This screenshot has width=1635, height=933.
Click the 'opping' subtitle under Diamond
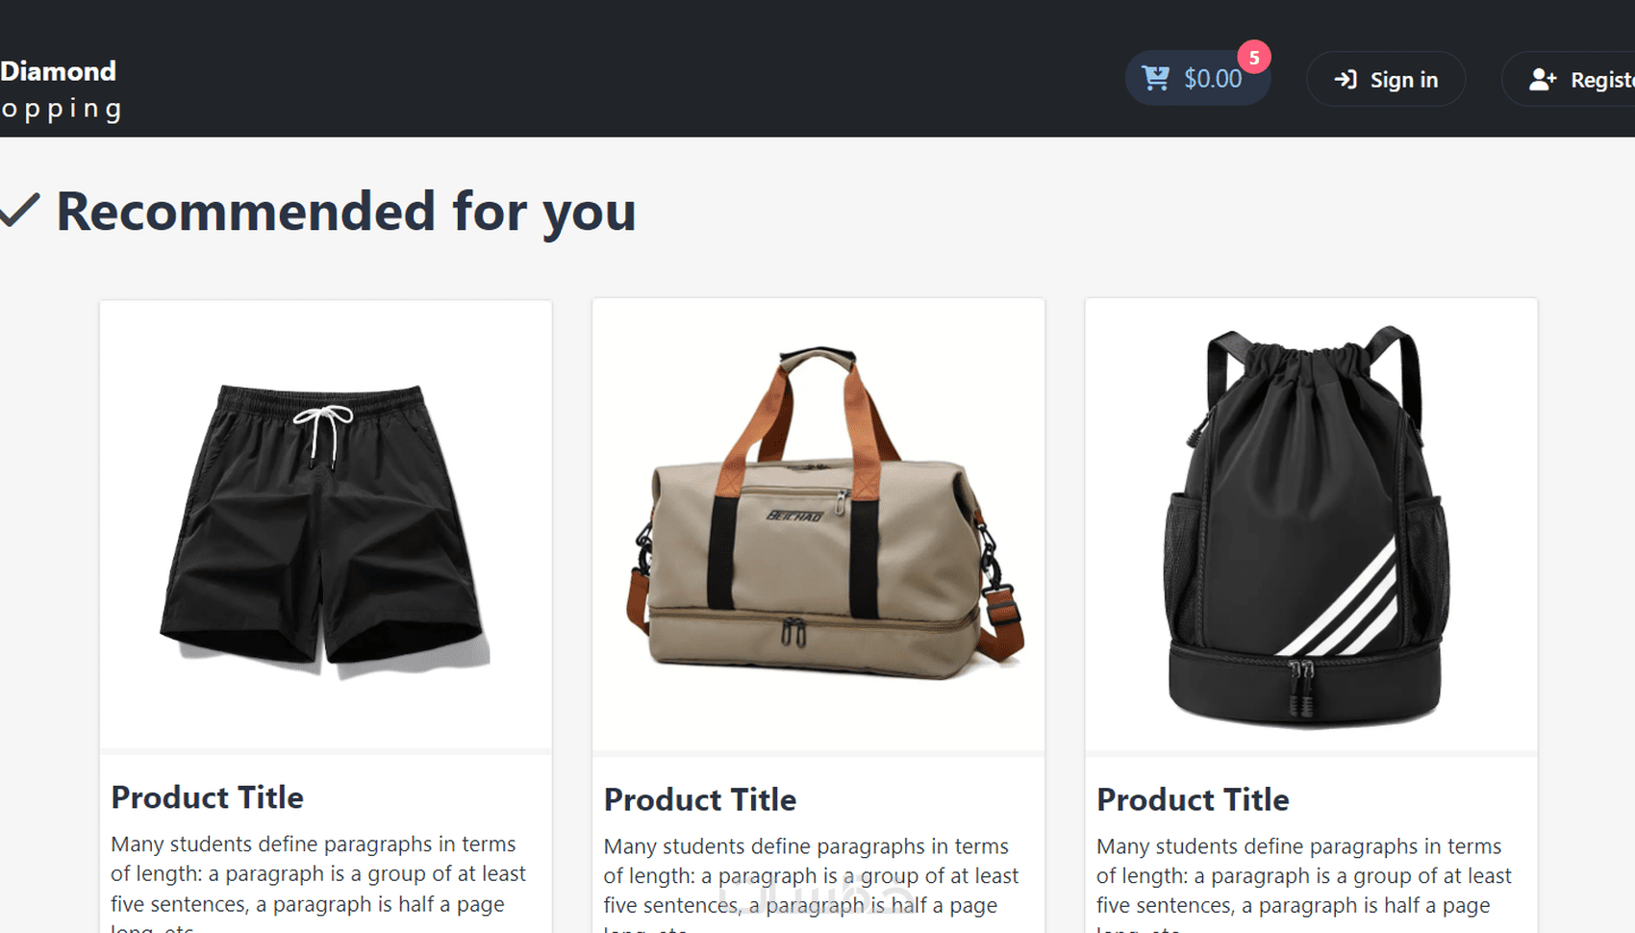(x=62, y=110)
